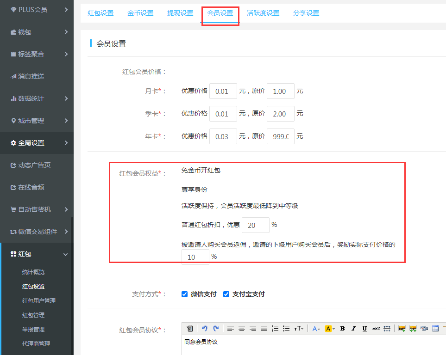This screenshot has height=355, width=446.
Task: Apply bold formatting in the agreement editor
Action: [343, 329]
